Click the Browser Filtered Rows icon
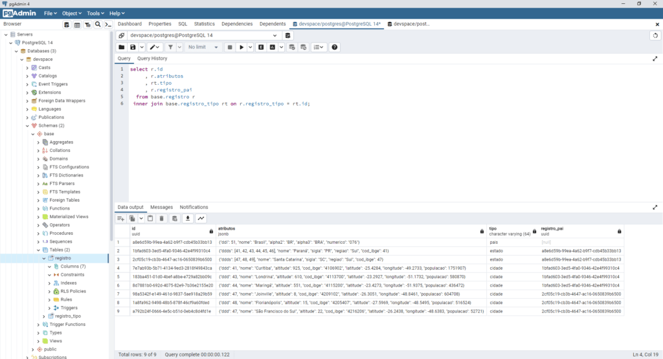The height and width of the screenshot is (359, 663). pyautogui.click(x=87, y=25)
